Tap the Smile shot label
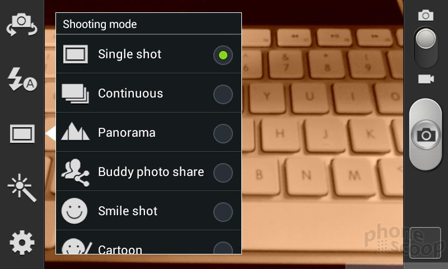Viewport: 448px width, 269px height. click(x=128, y=211)
